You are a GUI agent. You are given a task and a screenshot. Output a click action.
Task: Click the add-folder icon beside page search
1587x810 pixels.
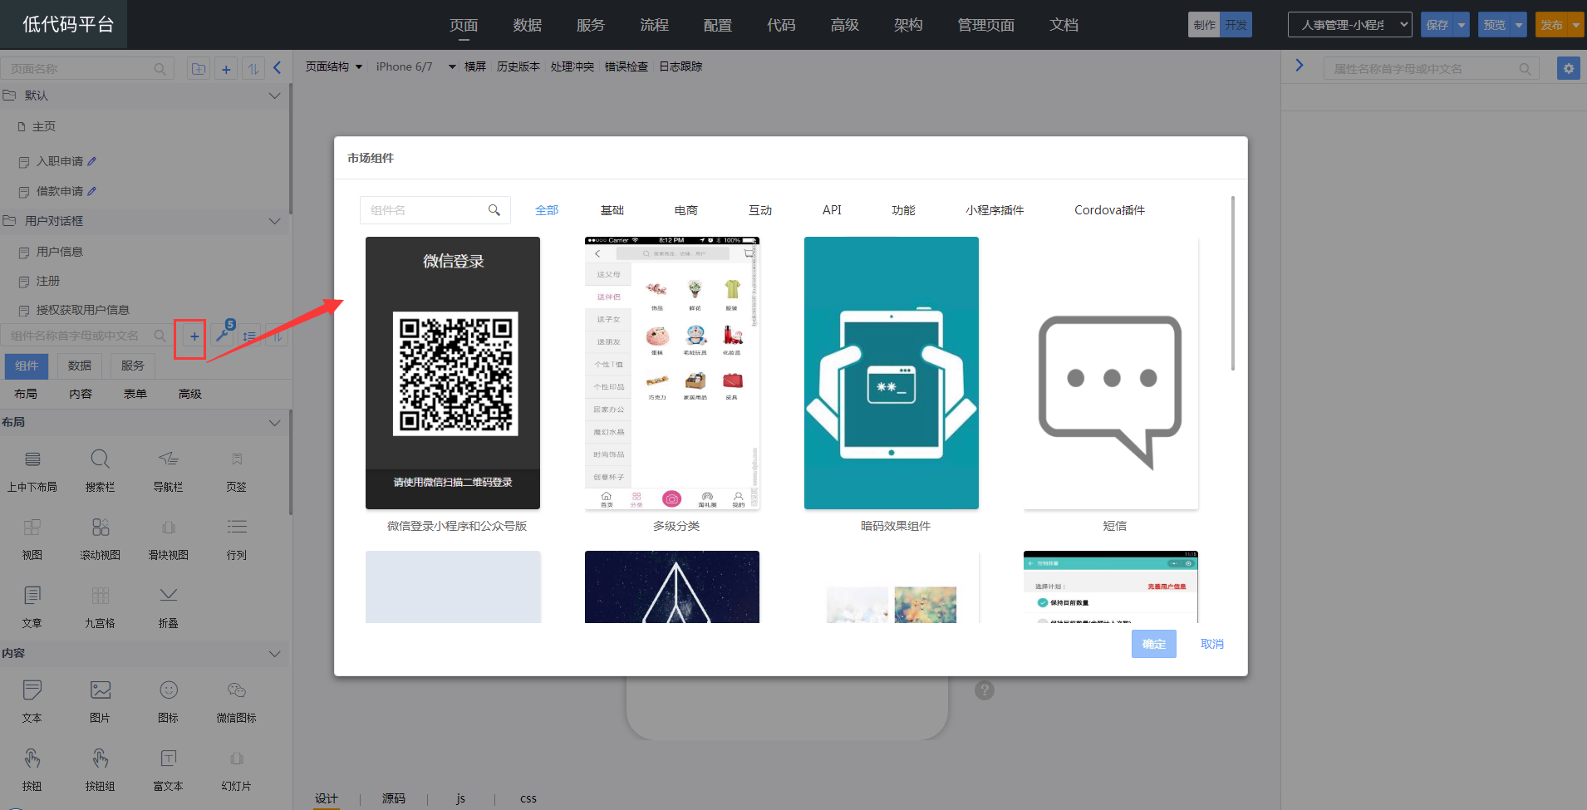pos(199,69)
